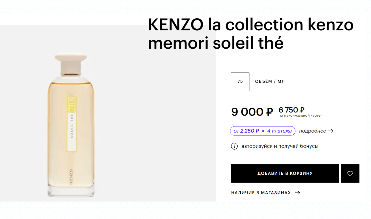Check Наличие в магазинах store availability
371x219 pixels.
pyautogui.click(x=261, y=193)
